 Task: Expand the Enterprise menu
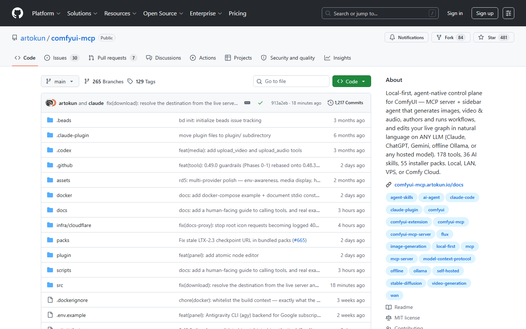(x=206, y=13)
